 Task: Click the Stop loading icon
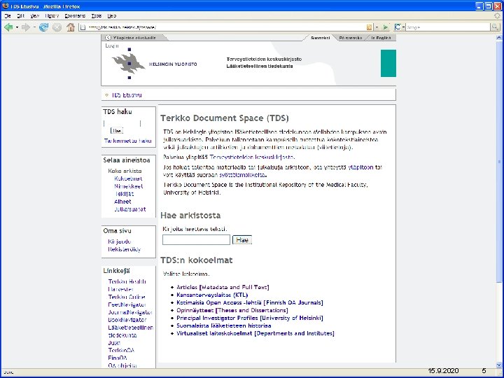(x=57, y=27)
